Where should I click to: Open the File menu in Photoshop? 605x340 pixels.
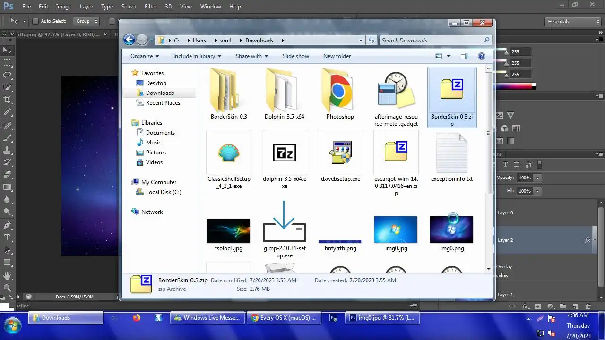pyautogui.click(x=26, y=7)
